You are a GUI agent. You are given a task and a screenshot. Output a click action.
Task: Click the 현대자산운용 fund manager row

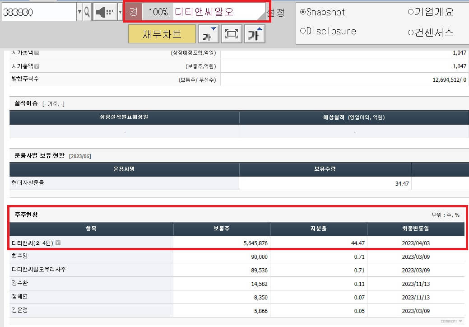[x=239, y=183]
